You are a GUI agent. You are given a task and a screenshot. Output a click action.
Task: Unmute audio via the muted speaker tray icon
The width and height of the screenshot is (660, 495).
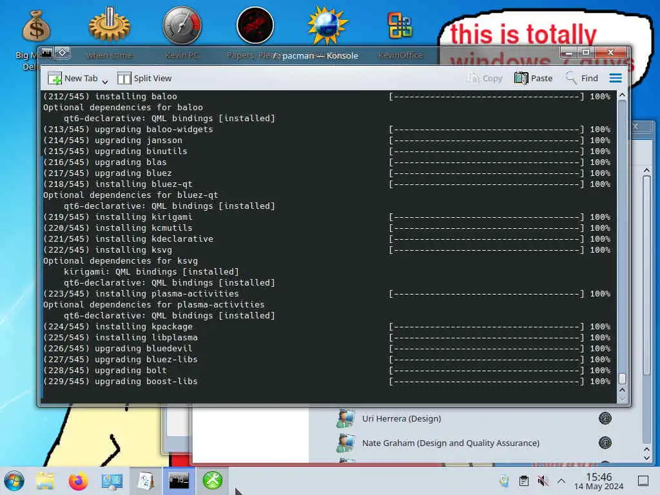coord(543,481)
